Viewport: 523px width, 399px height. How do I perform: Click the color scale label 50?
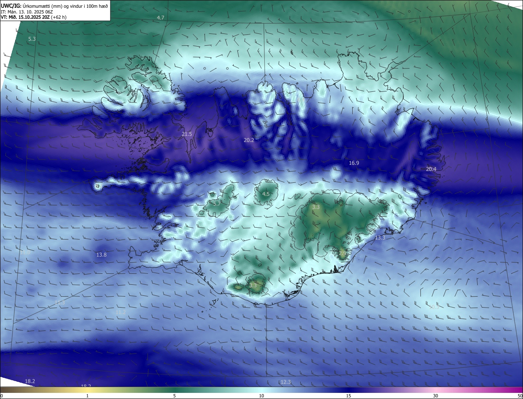(x=520, y=396)
